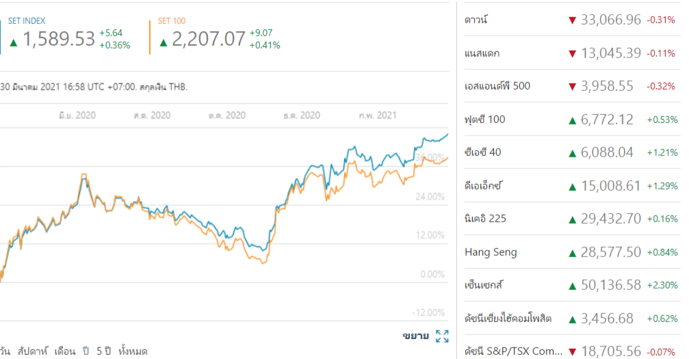Show ทั้งหมด full history range
Image resolution: width=689 pixels, height=359 pixels.
[133, 351]
